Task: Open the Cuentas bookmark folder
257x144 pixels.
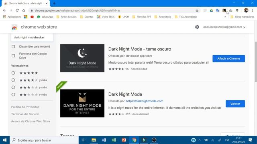Action: [x=87, y=17]
